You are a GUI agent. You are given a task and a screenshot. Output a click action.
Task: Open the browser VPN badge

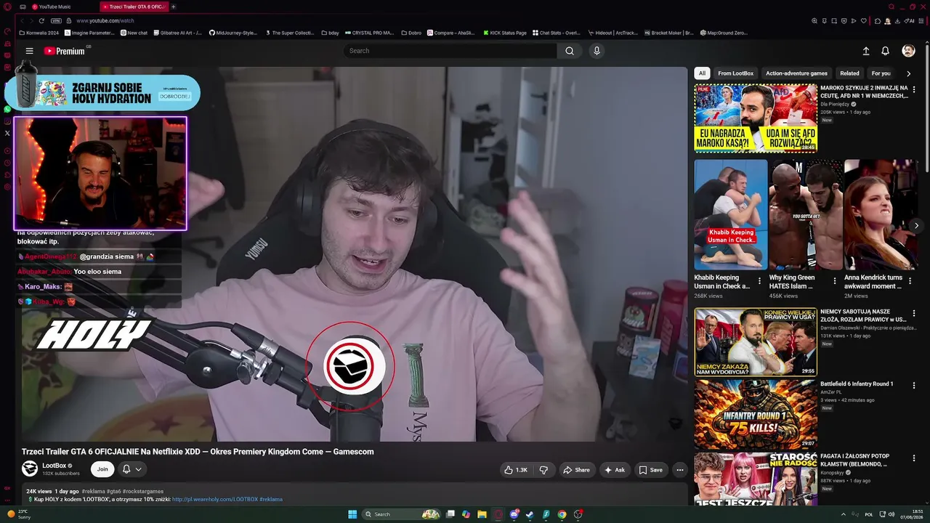pyautogui.click(x=56, y=20)
